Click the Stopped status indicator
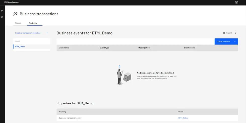Viewport: 246px width, 123px height. (227, 33)
